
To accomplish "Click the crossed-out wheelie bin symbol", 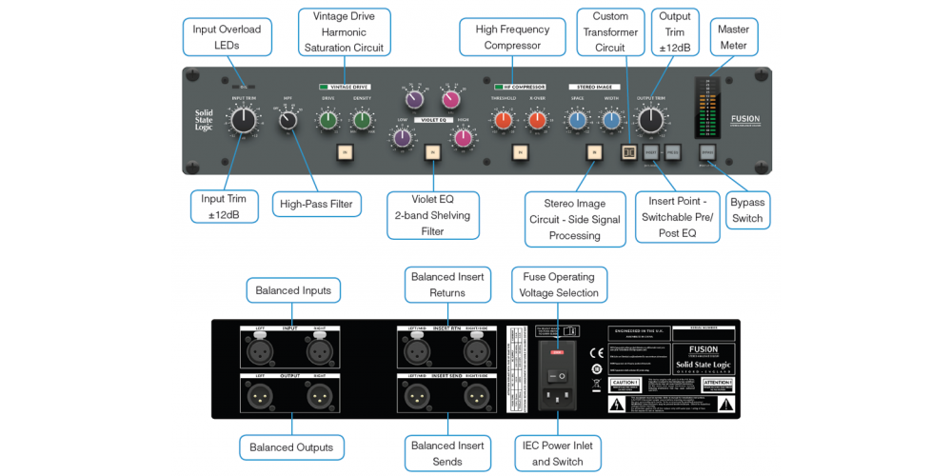I will (595, 383).
